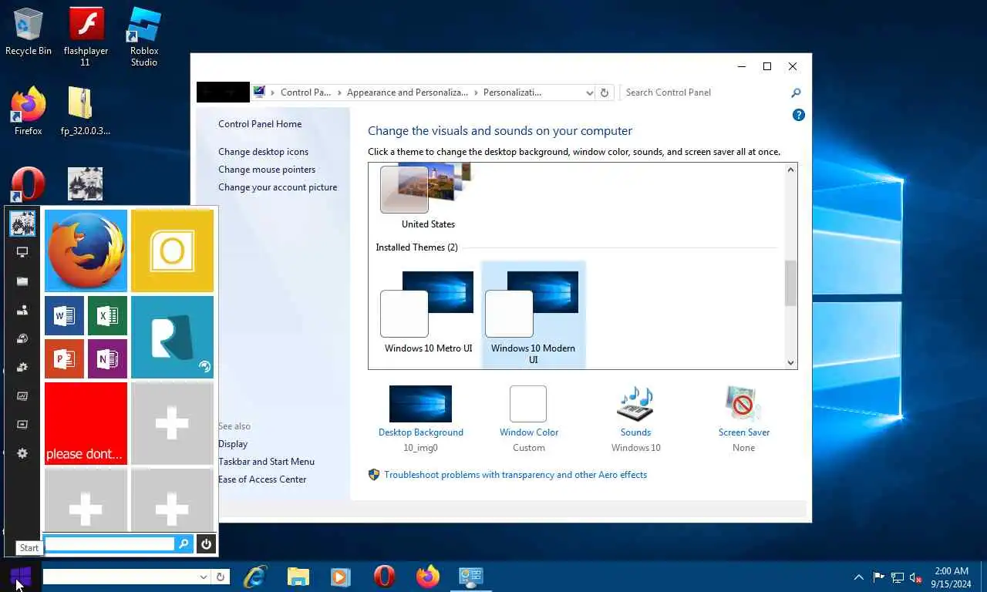
Task: Click the Action Center flag tray icon
Action: tap(878, 577)
